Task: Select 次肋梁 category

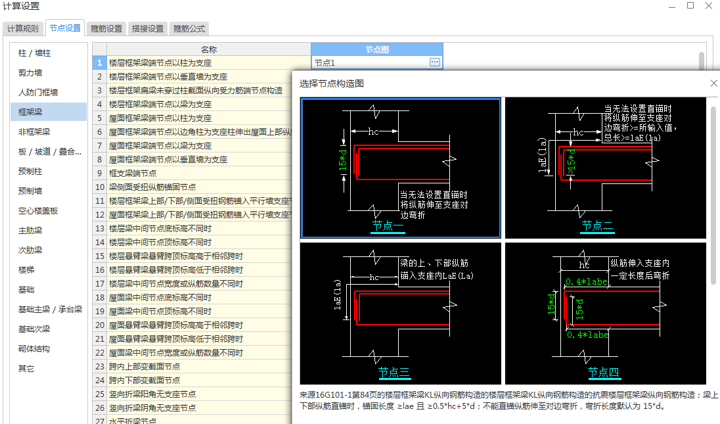Action: coord(49,250)
